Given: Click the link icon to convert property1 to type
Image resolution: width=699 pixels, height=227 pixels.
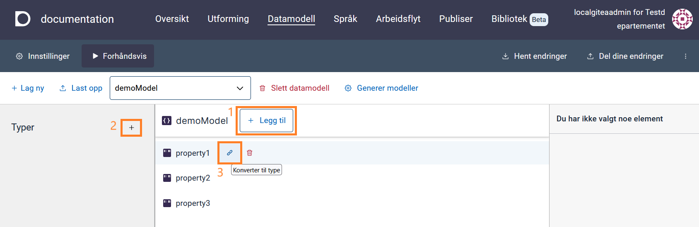Looking at the screenshot, I should coord(230,153).
